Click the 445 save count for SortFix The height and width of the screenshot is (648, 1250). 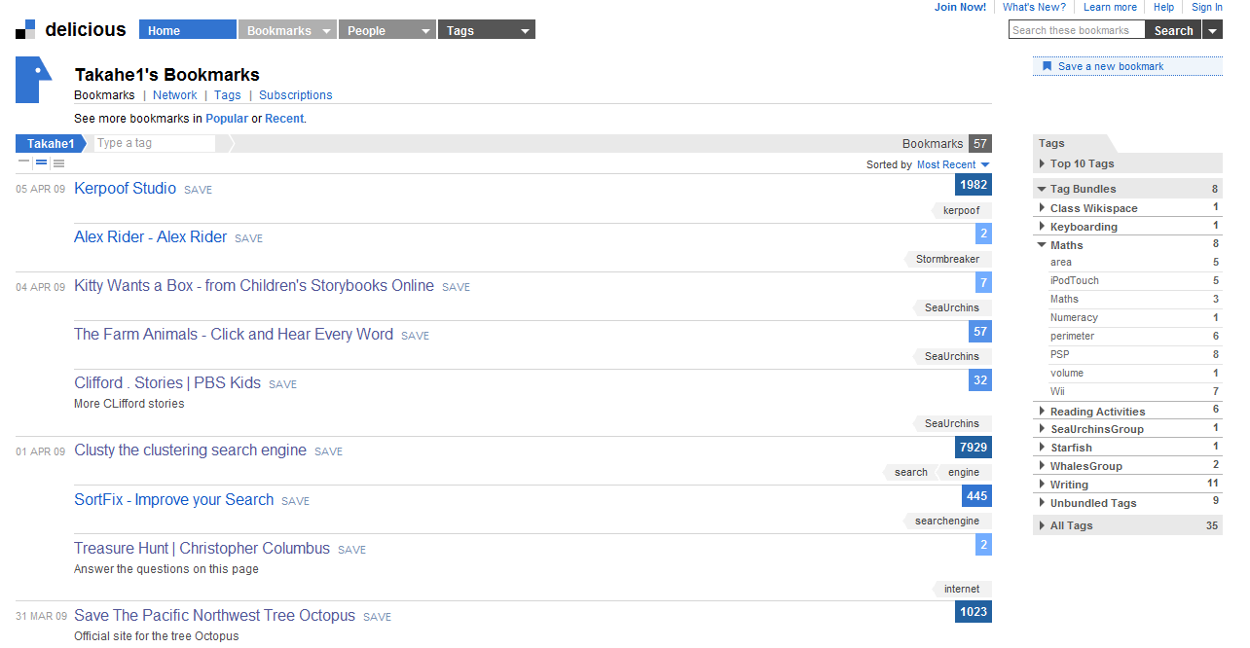[x=976, y=496]
